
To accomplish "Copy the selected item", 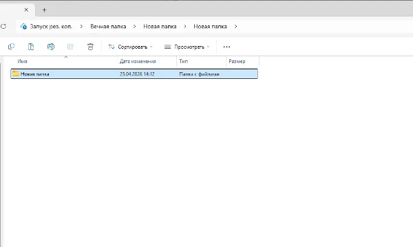I will pyautogui.click(x=11, y=47).
